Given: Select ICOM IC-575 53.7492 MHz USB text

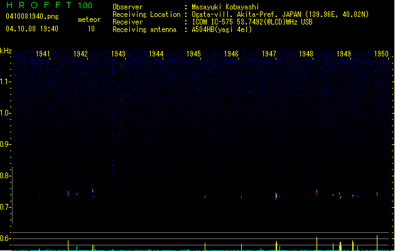Looking at the screenshot, I should [x=252, y=22].
